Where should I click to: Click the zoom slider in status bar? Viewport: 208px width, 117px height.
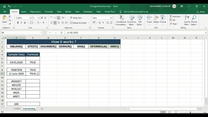(x=190, y=112)
